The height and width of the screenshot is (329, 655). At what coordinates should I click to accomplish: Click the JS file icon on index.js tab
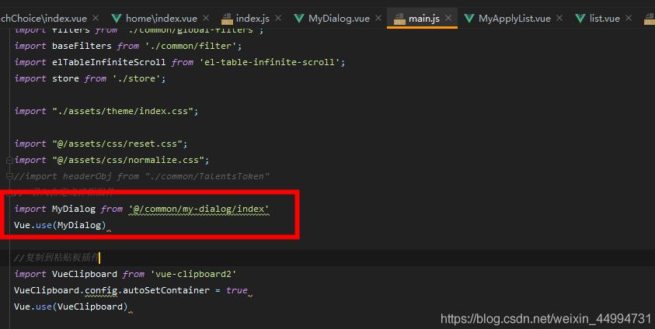pyautogui.click(x=227, y=18)
